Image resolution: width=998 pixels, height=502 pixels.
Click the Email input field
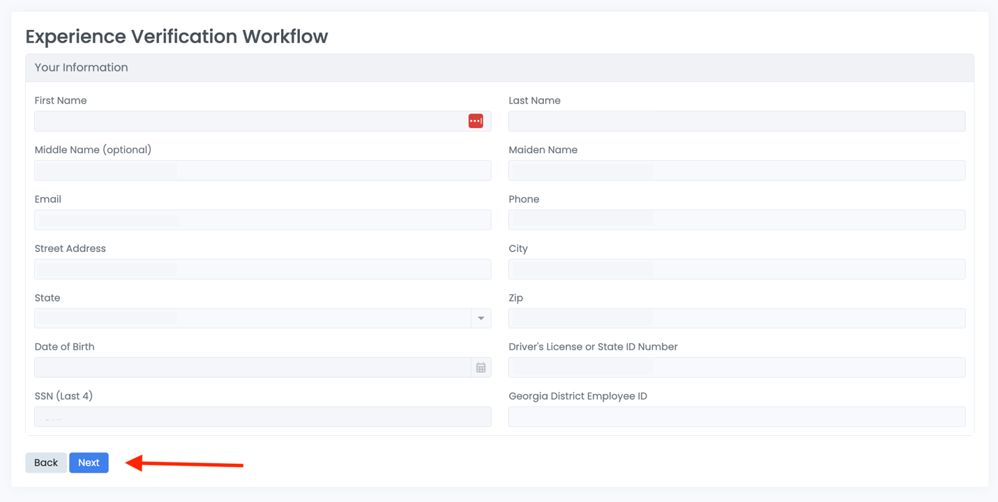coord(262,219)
